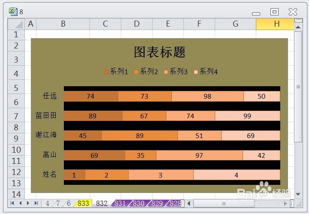309x214 pixels.
Task: Select row 1 header
Action: click(16, 35)
